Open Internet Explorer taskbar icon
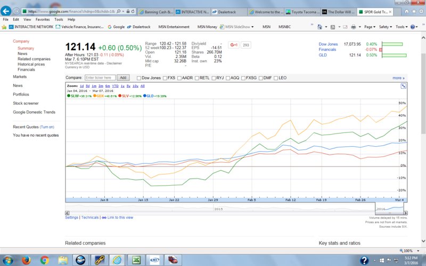The image size is (426, 266). click(x=117, y=260)
